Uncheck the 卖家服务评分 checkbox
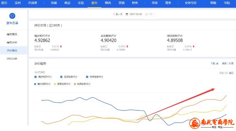This screenshot has width=236, height=131. pos(61,77)
